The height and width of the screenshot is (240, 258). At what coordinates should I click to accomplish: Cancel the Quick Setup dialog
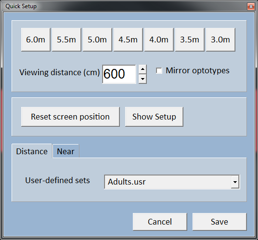pos(160,222)
